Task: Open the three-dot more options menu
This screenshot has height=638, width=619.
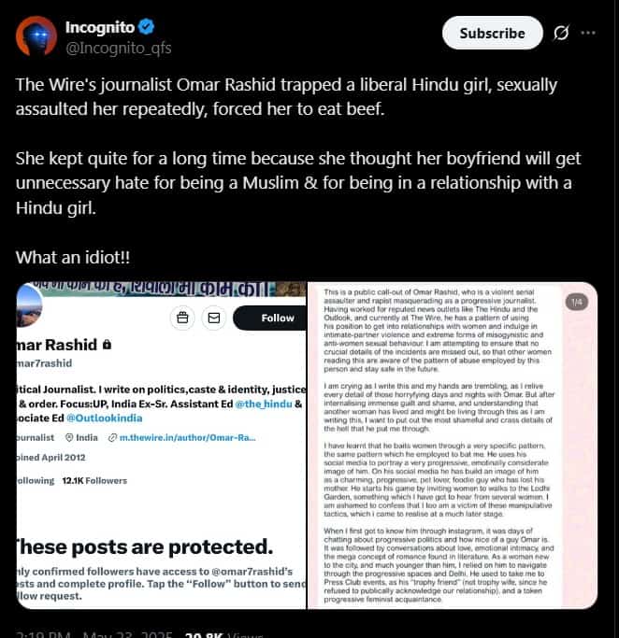Action: click(587, 33)
